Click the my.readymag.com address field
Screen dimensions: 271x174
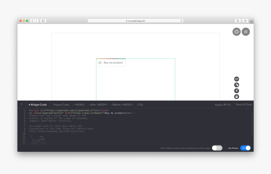(135, 21)
